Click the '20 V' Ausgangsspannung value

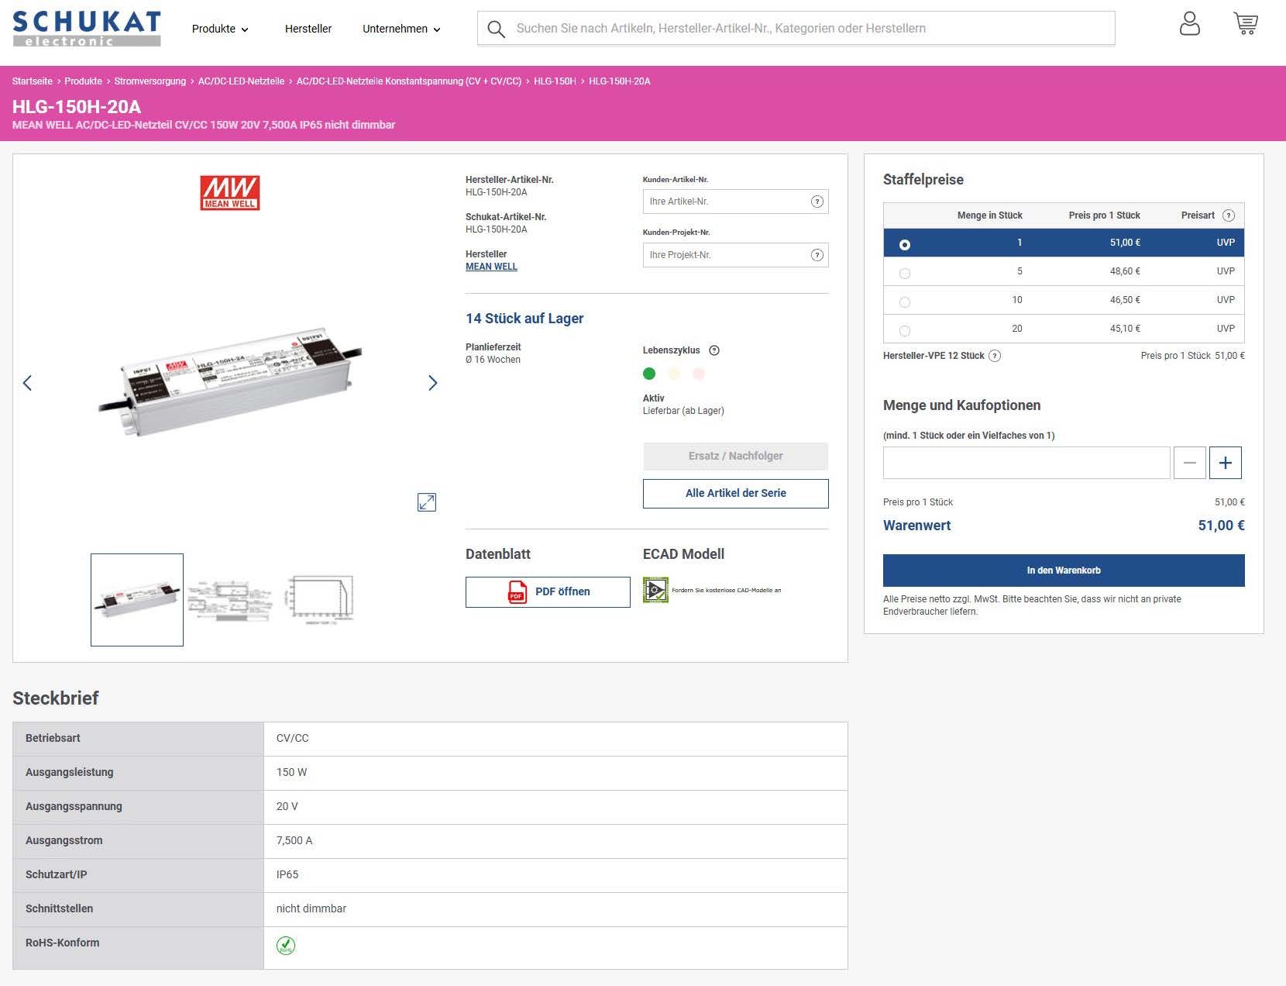287,806
